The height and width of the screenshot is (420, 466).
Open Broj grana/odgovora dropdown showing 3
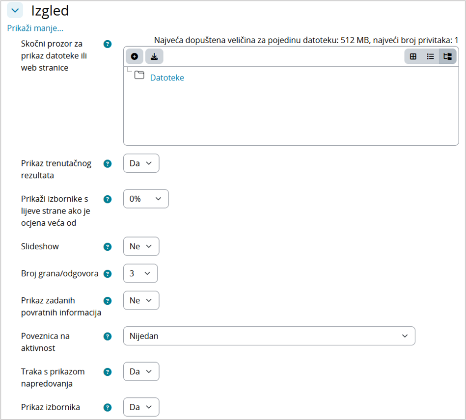point(140,273)
